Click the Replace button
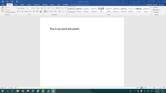The height and width of the screenshot is (93, 166). coord(156,10)
